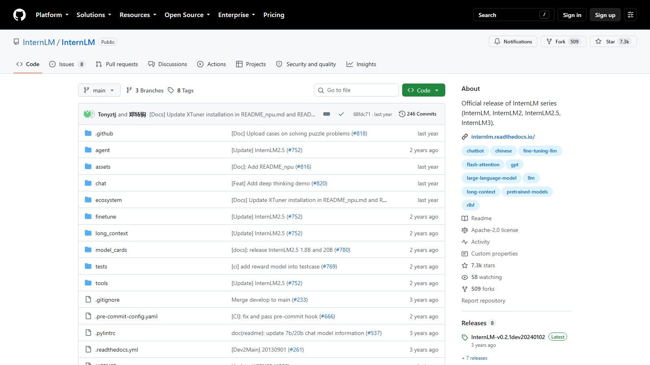Open the green Code dropdown
The width and height of the screenshot is (650, 365).
click(424, 90)
